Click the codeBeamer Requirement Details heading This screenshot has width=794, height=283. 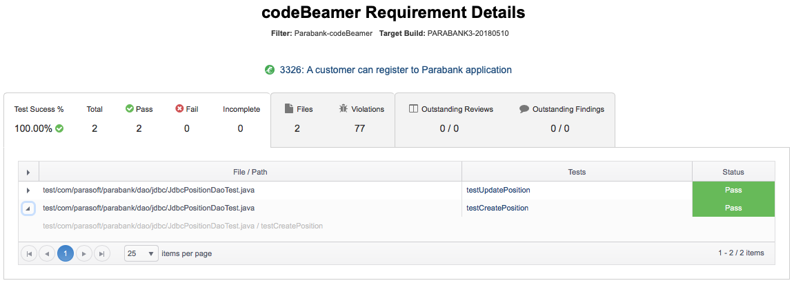coord(393,12)
